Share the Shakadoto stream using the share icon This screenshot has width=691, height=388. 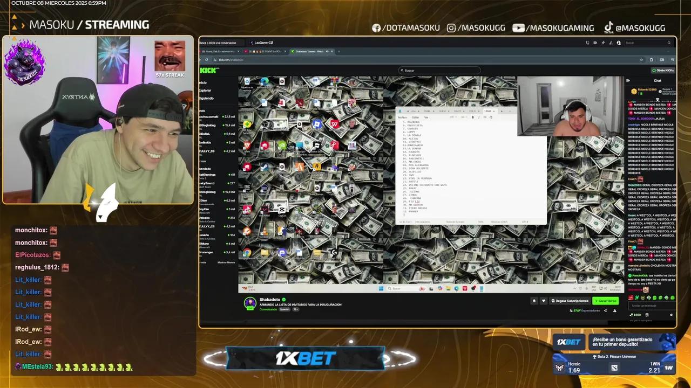605,310
